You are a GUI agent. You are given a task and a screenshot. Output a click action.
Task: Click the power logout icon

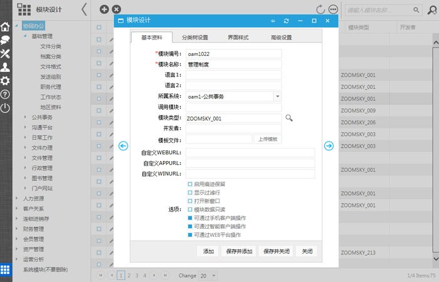tap(5, 108)
